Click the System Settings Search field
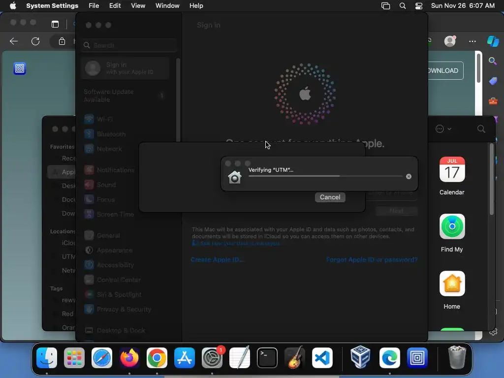This screenshot has width=504, height=378. click(x=129, y=45)
